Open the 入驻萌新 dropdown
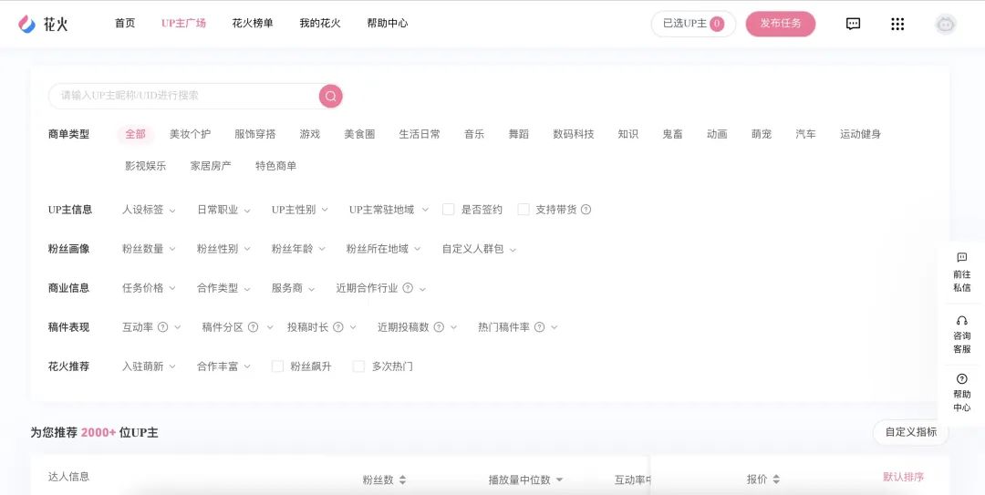 click(149, 366)
